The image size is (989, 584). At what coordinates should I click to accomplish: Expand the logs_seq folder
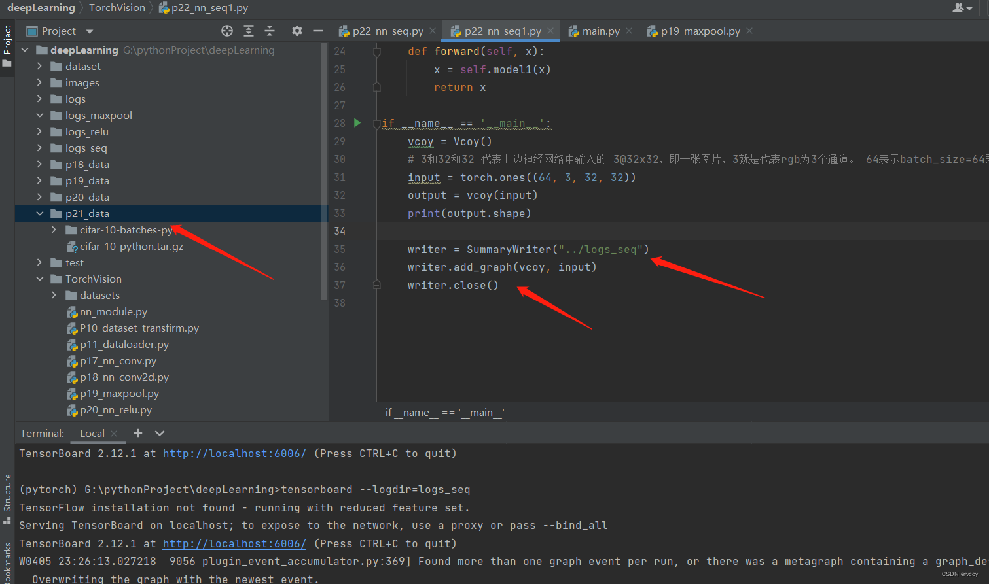coord(39,148)
